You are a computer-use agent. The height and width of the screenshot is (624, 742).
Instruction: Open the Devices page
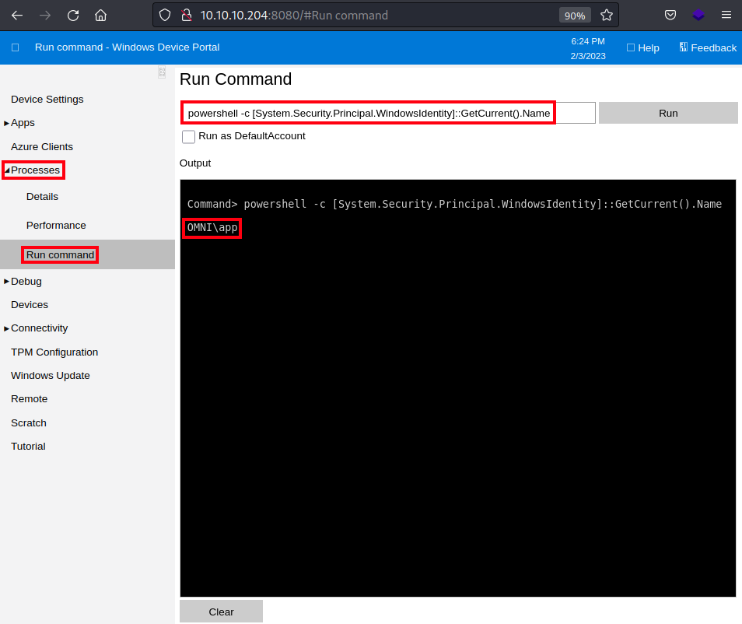pos(30,304)
